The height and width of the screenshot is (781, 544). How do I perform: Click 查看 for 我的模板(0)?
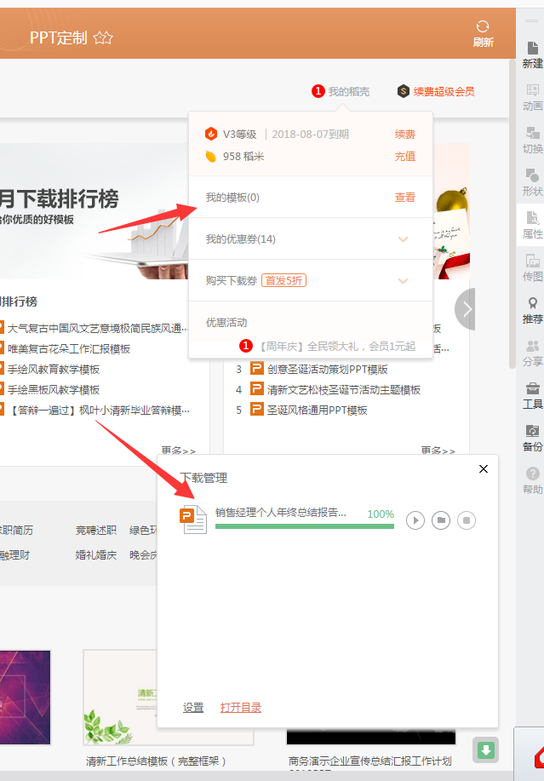[404, 198]
